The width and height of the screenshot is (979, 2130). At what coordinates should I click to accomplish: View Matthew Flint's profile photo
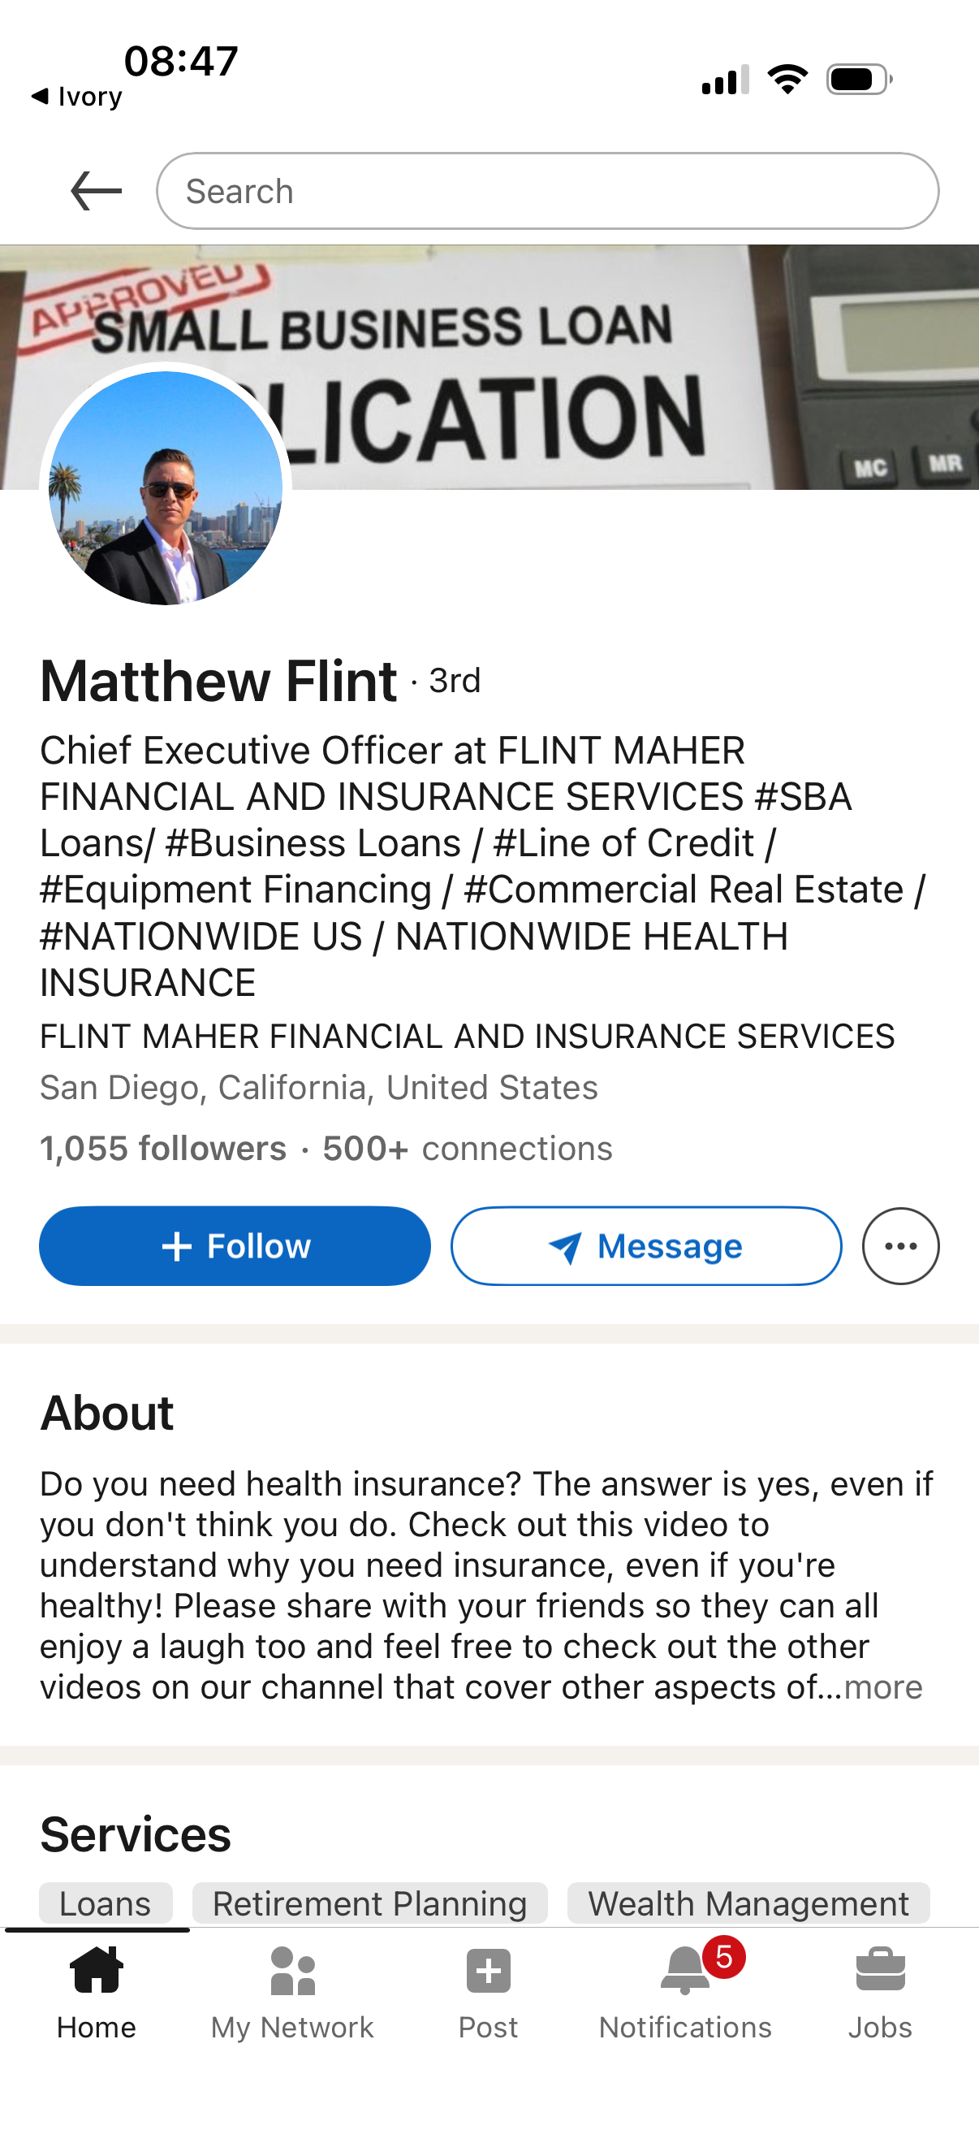(x=166, y=488)
